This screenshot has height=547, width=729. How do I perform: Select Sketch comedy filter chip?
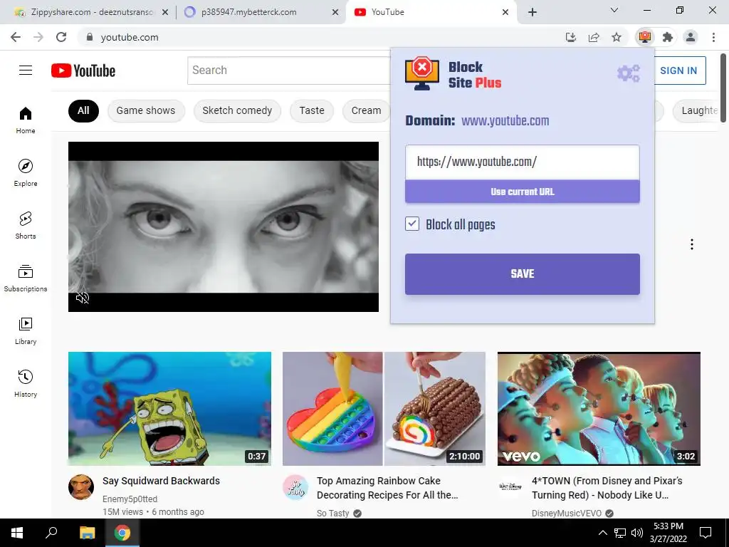(237, 110)
